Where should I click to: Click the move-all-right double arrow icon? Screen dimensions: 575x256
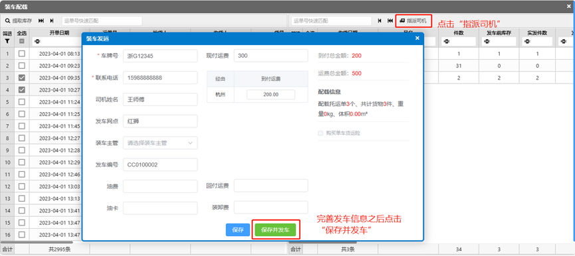tap(41, 21)
